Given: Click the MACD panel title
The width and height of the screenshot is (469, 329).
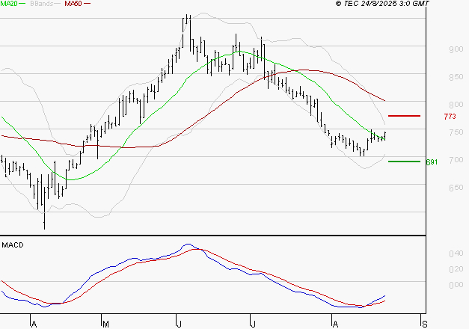Looking at the screenshot, I should [x=13, y=245].
